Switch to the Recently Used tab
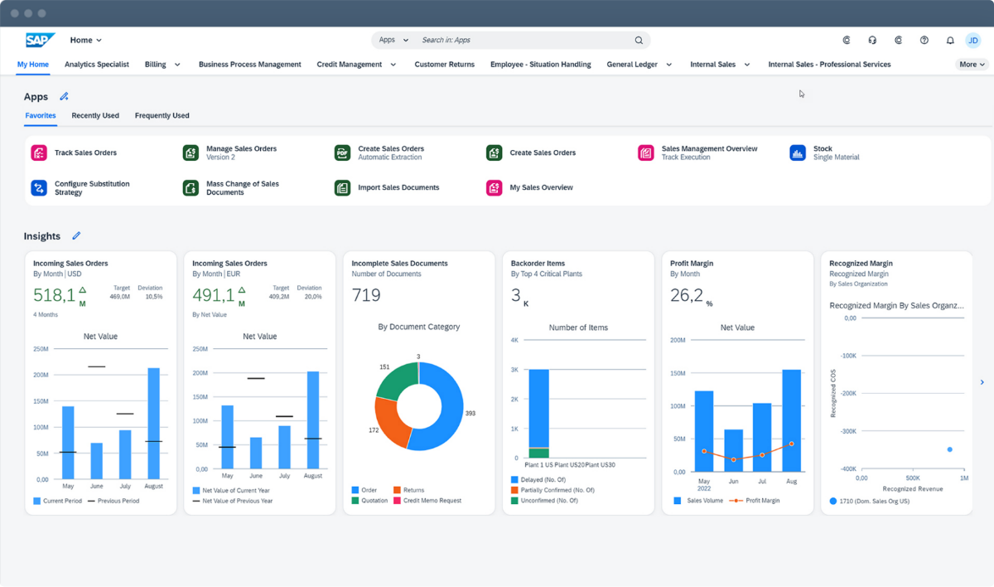This screenshot has height=587, width=994. point(95,116)
